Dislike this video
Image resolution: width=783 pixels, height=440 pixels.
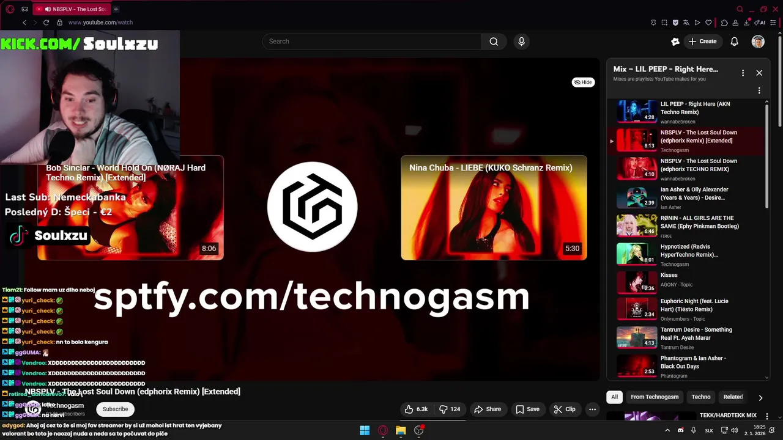click(449, 409)
